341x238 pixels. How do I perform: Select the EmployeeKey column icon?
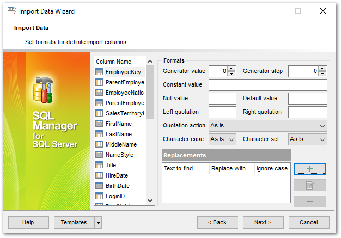[x=99, y=72]
